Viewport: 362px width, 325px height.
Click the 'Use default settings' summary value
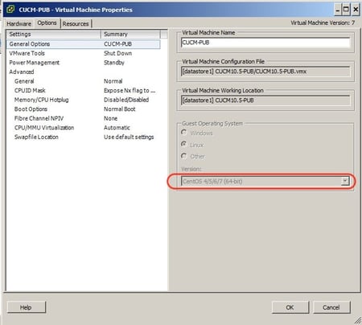(129, 137)
